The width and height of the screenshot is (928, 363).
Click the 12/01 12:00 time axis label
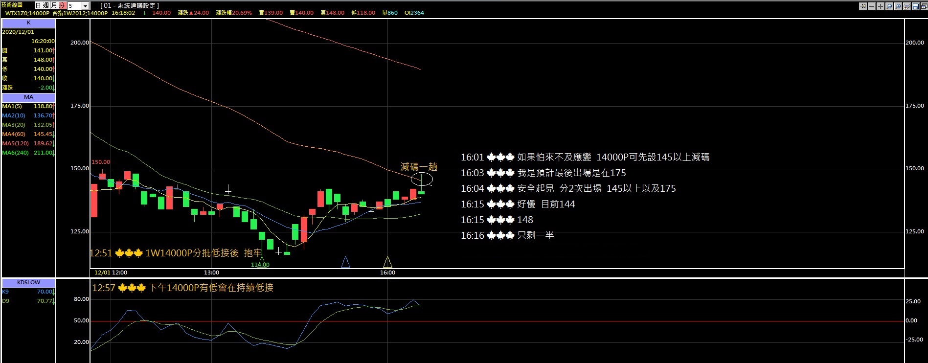click(111, 272)
